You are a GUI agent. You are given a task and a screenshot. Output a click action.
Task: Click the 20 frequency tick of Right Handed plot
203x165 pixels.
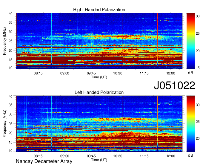pos(10,51)
